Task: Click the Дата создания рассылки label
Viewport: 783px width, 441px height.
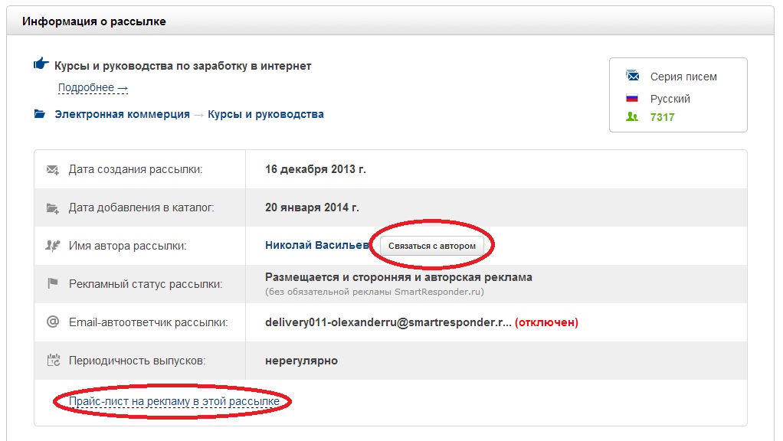Action: (x=136, y=170)
